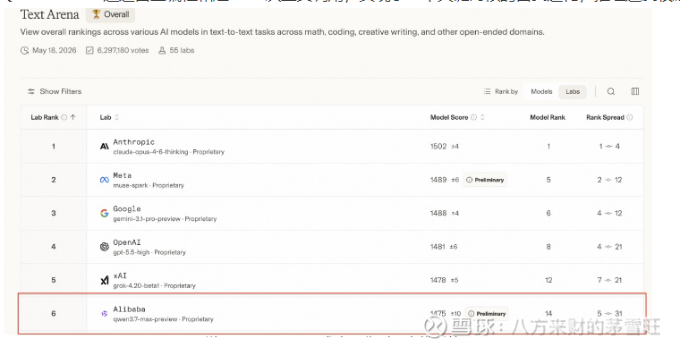680x347 pixels.
Task: Open the OpenAI lab entry
Action: click(127, 242)
